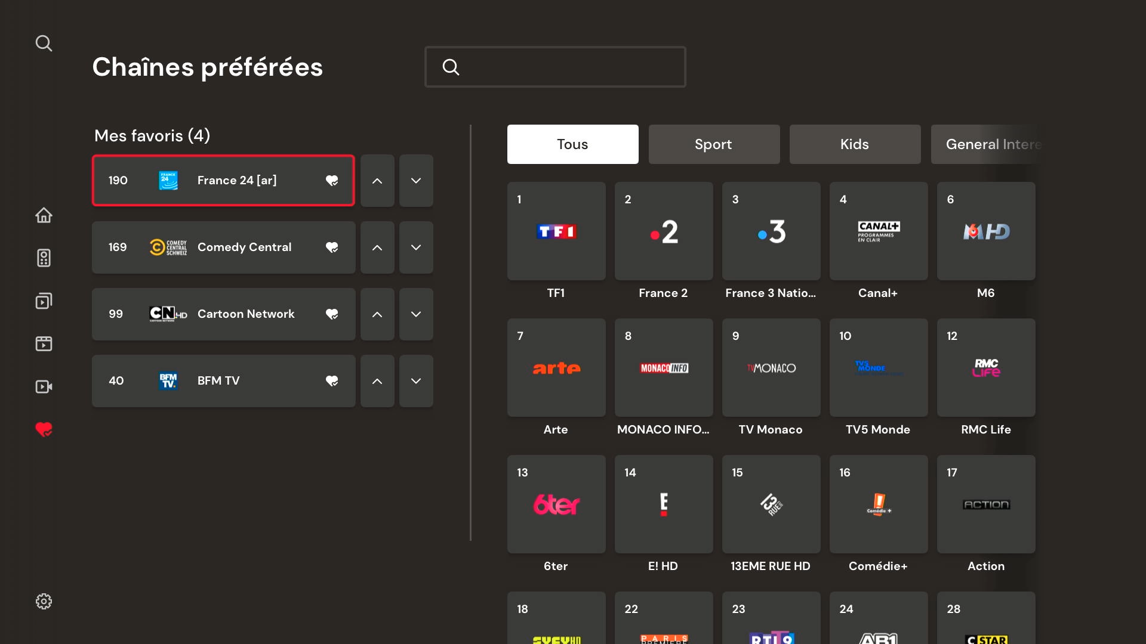Click the magnifier icon in the search box
Screen dimensions: 1146x644
(451, 67)
